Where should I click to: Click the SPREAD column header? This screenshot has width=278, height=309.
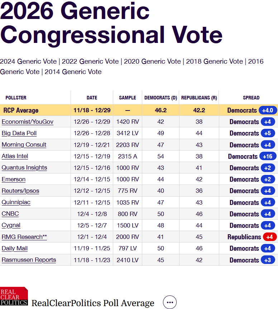coord(251,98)
